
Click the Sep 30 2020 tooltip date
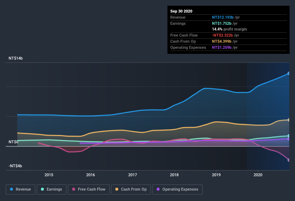(181, 11)
